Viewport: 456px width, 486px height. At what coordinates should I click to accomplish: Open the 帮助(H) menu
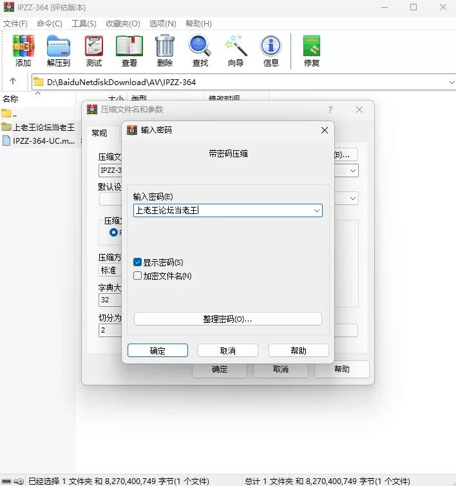click(x=198, y=24)
